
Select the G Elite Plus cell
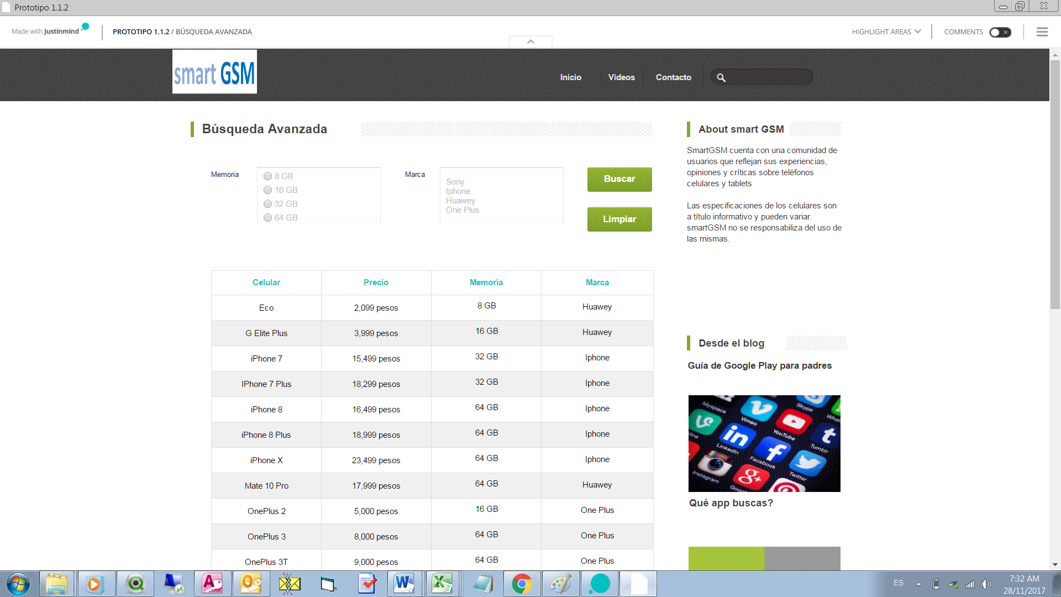pyautogui.click(x=266, y=333)
